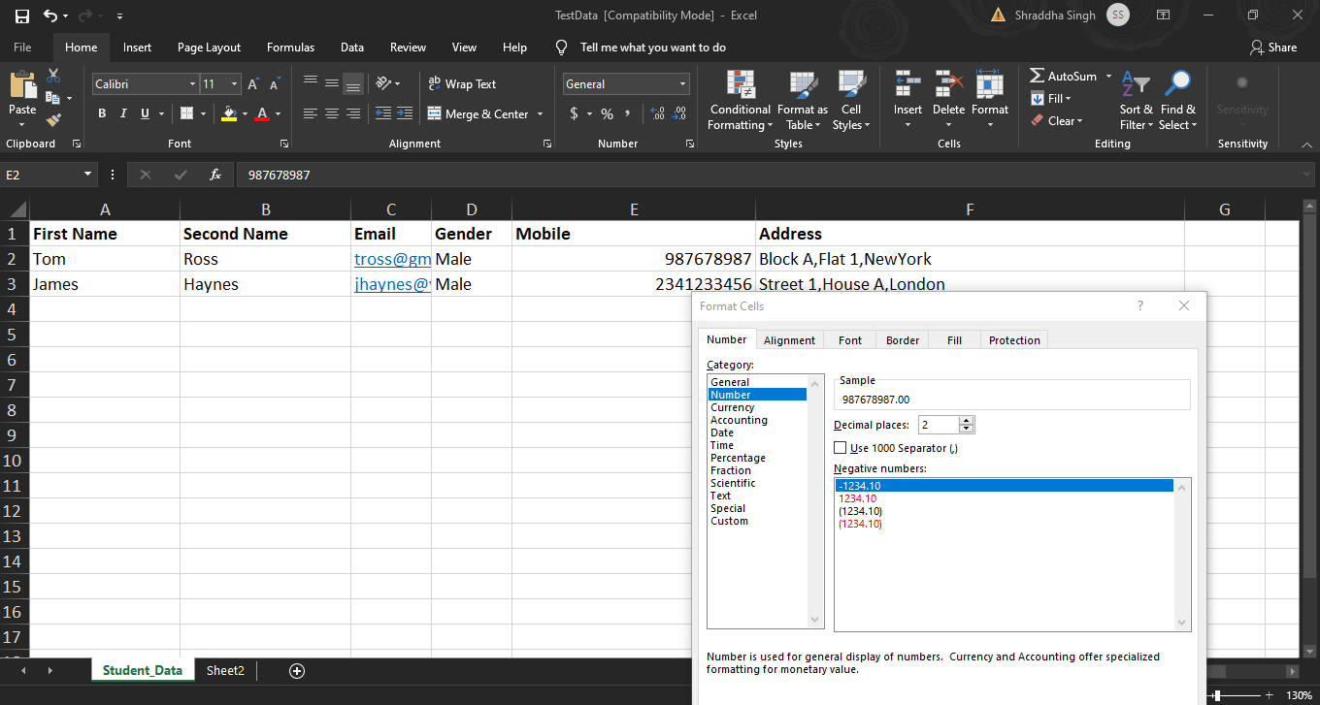Open Conditional Formatting
Image resolution: width=1320 pixels, height=705 pixels.
point(741,101)
